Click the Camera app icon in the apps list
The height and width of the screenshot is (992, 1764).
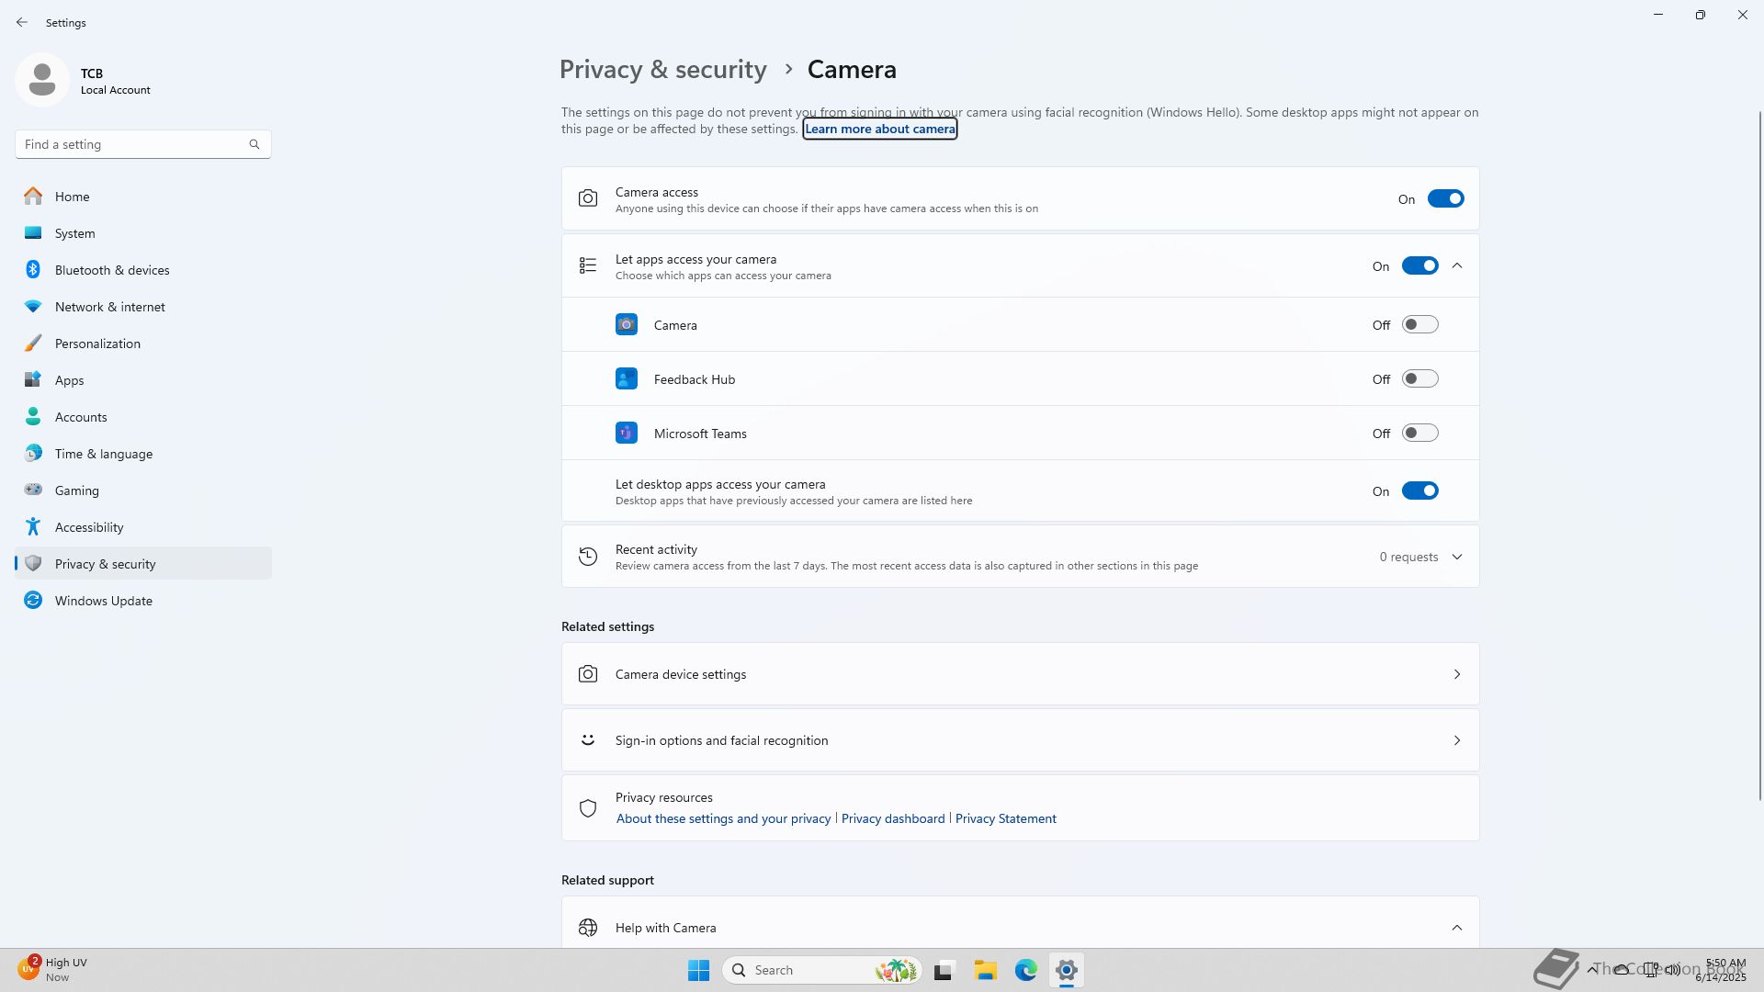tap(627, 324)
